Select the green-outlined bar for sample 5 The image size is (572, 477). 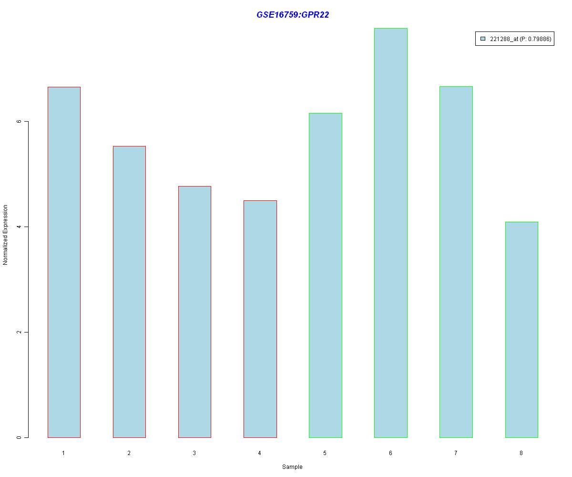click(326, 275)
